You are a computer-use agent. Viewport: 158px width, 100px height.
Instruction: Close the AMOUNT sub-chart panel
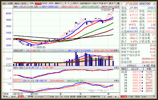click(x=118, y=50)
